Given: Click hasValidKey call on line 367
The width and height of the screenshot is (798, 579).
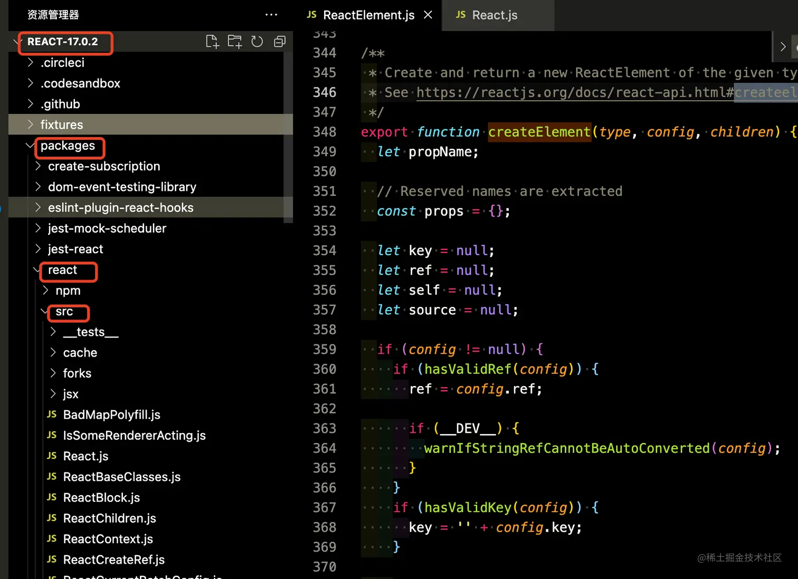Looking at the screenshot, I should coord(468,507).
